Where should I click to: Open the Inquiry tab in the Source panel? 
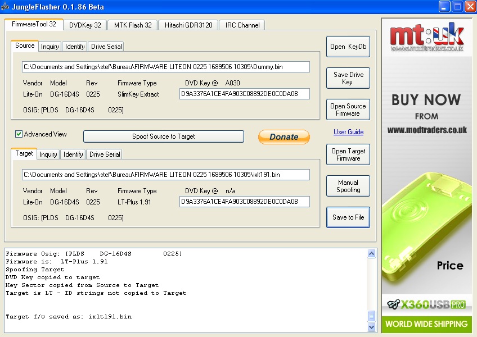tap(50, 47)
